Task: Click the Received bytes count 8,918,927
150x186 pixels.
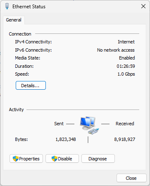Action: (x=124, y=139)
